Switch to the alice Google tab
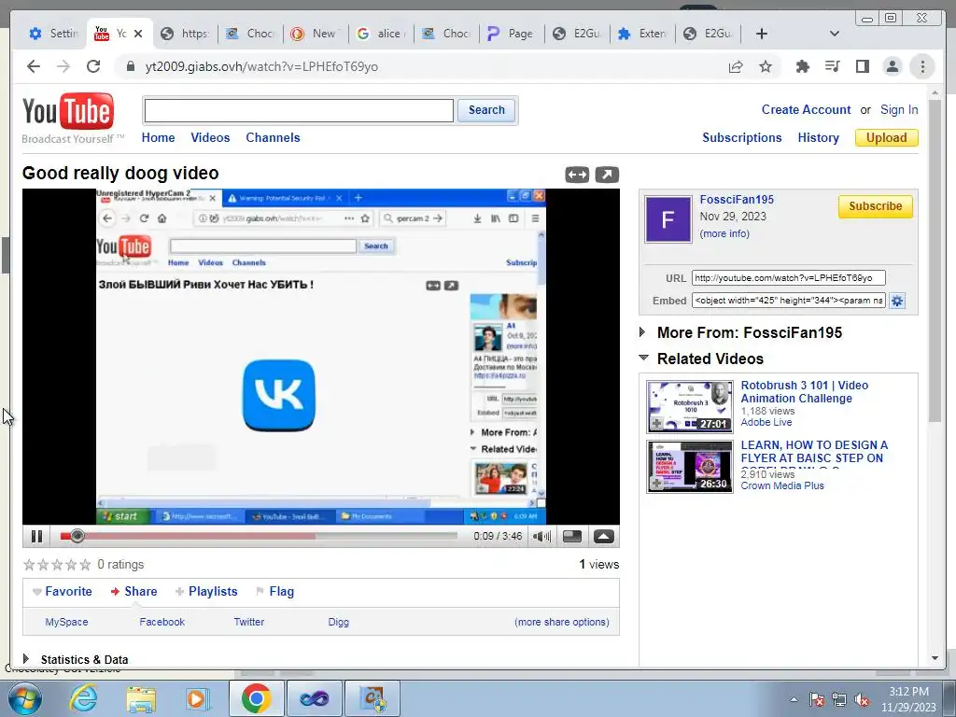This screenshot has height=717, width=956. coord(381,34)
